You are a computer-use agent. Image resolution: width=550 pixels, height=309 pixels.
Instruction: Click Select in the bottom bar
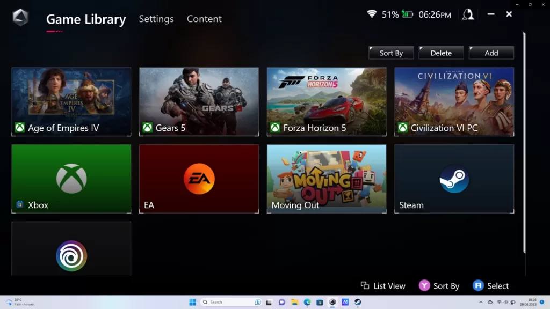498,286
